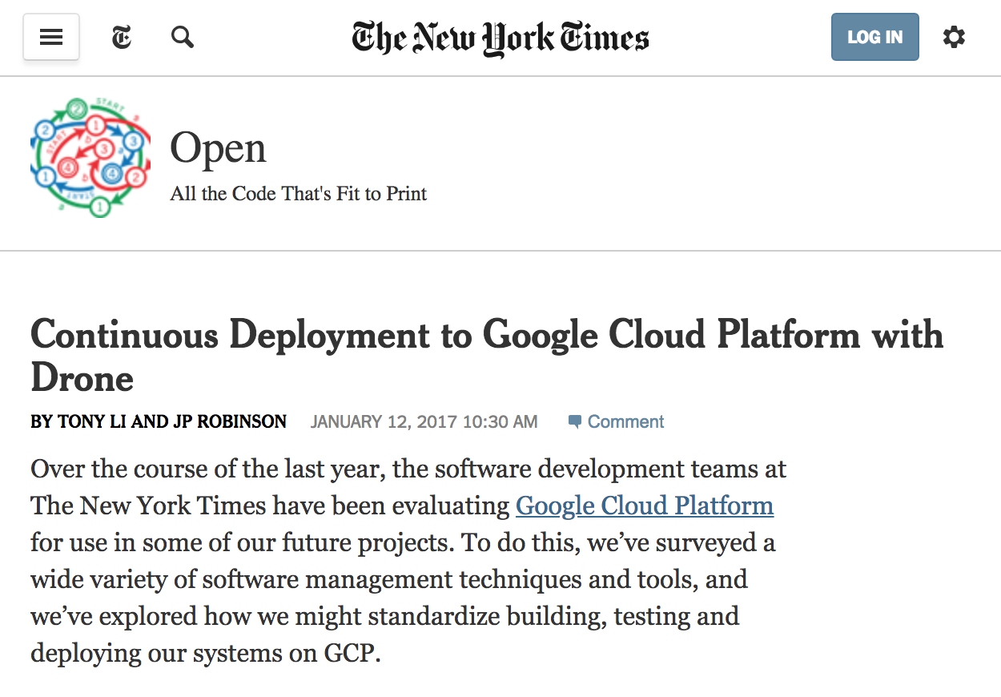Viewport: 1001px width, 697px height.
Task: Follow the Google Cloud Platform hyperlink
Action: coord(645,506)
